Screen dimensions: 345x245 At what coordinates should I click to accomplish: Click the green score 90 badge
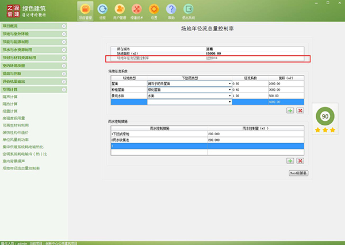coord(325,116)
